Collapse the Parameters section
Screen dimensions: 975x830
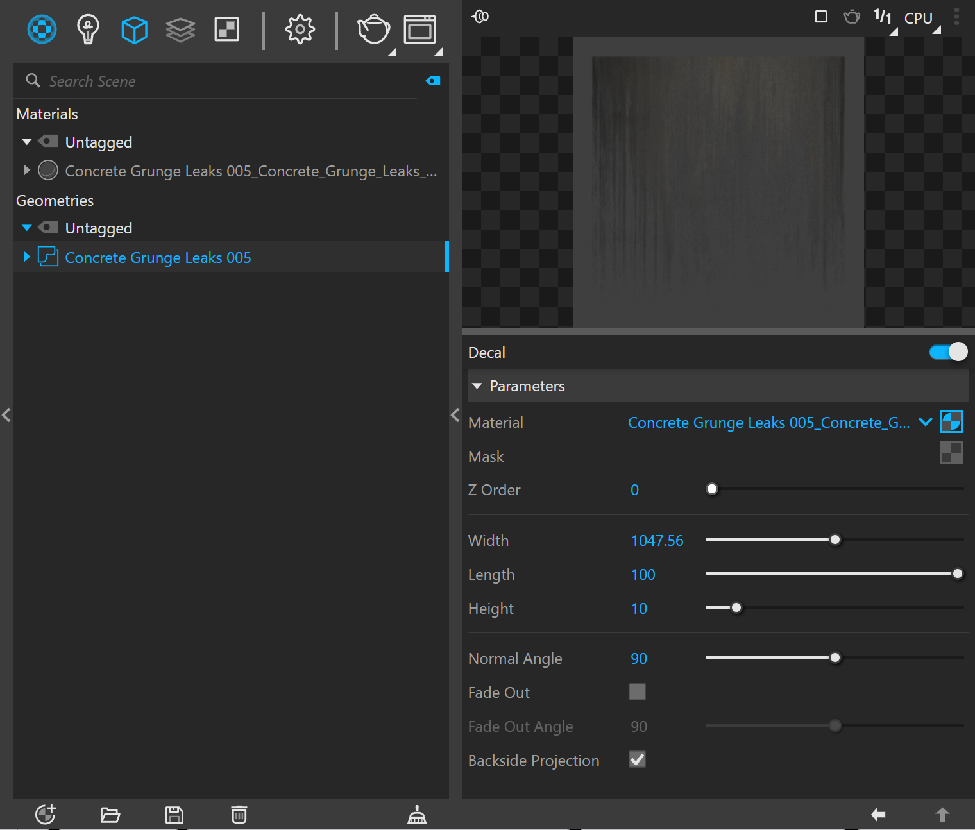(x=477, y=386)
